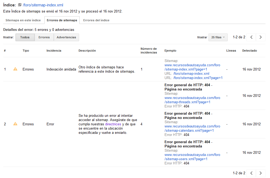Click the warning icon in row 1

point(15,69)
